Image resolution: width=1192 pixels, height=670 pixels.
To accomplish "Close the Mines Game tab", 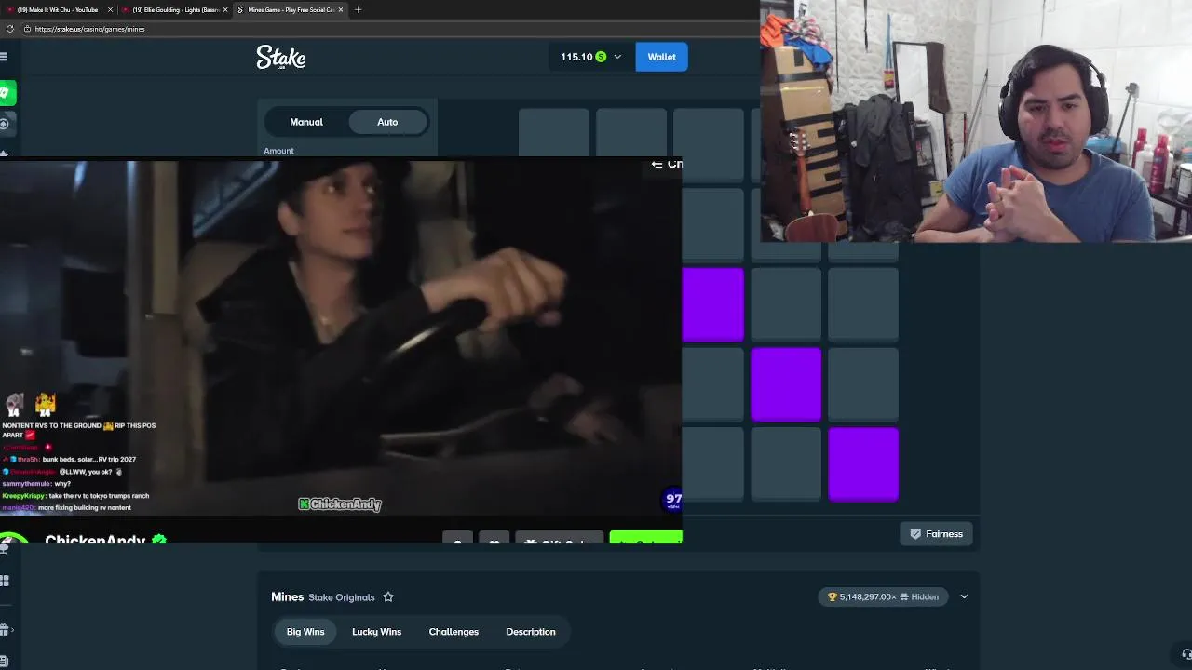I will pos(341,9).
